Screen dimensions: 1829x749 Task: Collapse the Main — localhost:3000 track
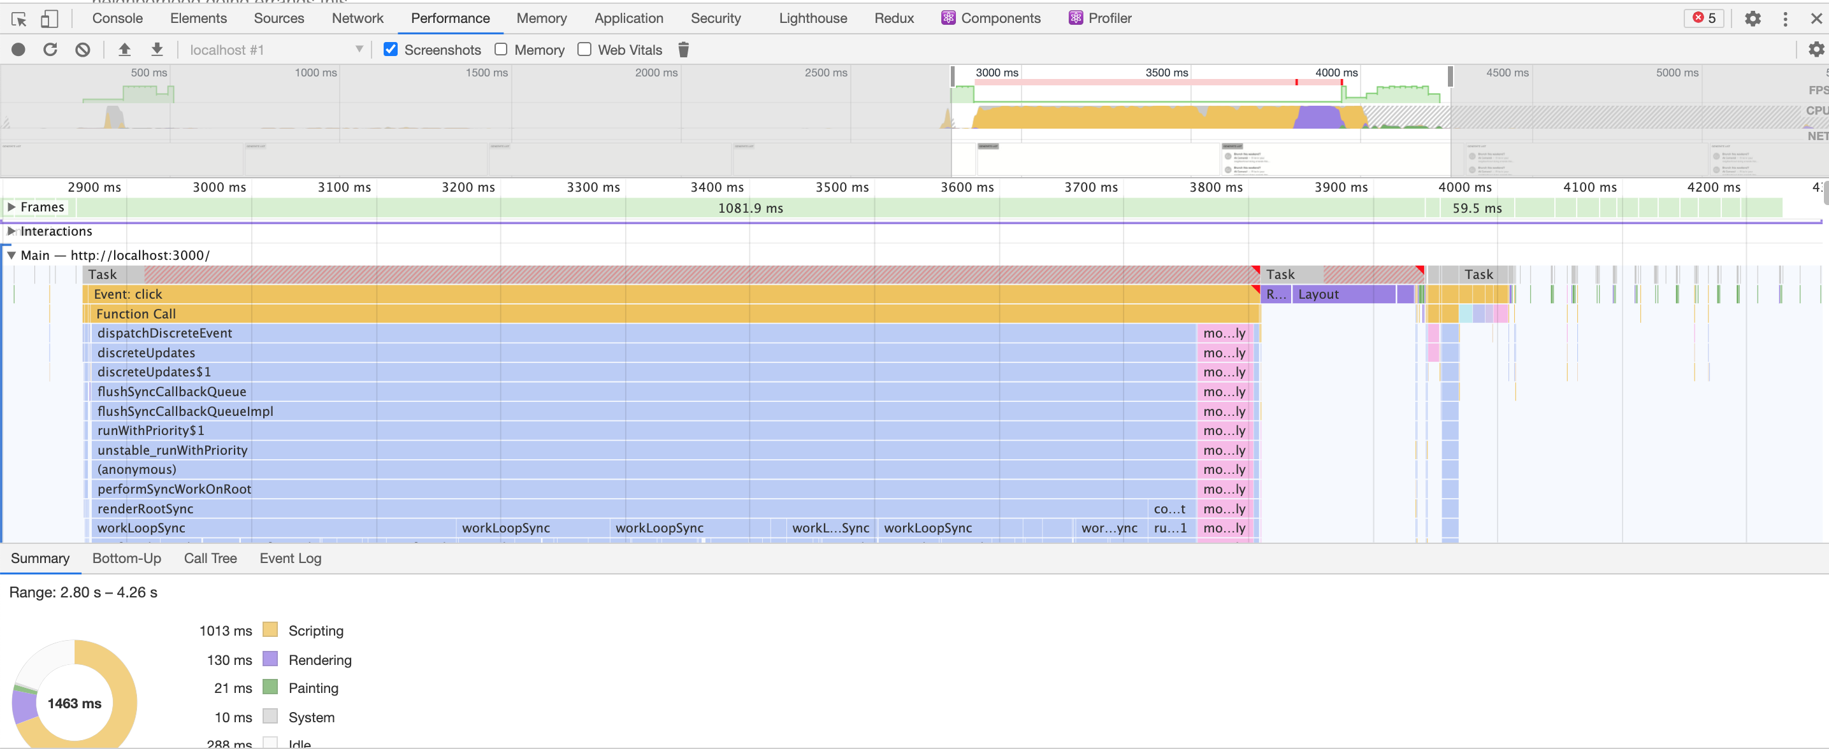pyautogui.click(x=11, y=255)
